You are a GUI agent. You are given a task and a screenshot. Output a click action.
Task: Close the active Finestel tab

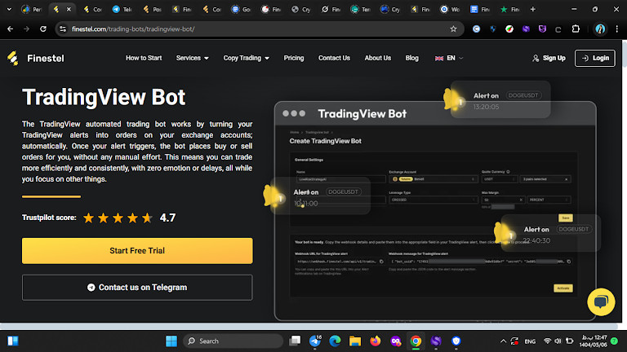(69, 9)
